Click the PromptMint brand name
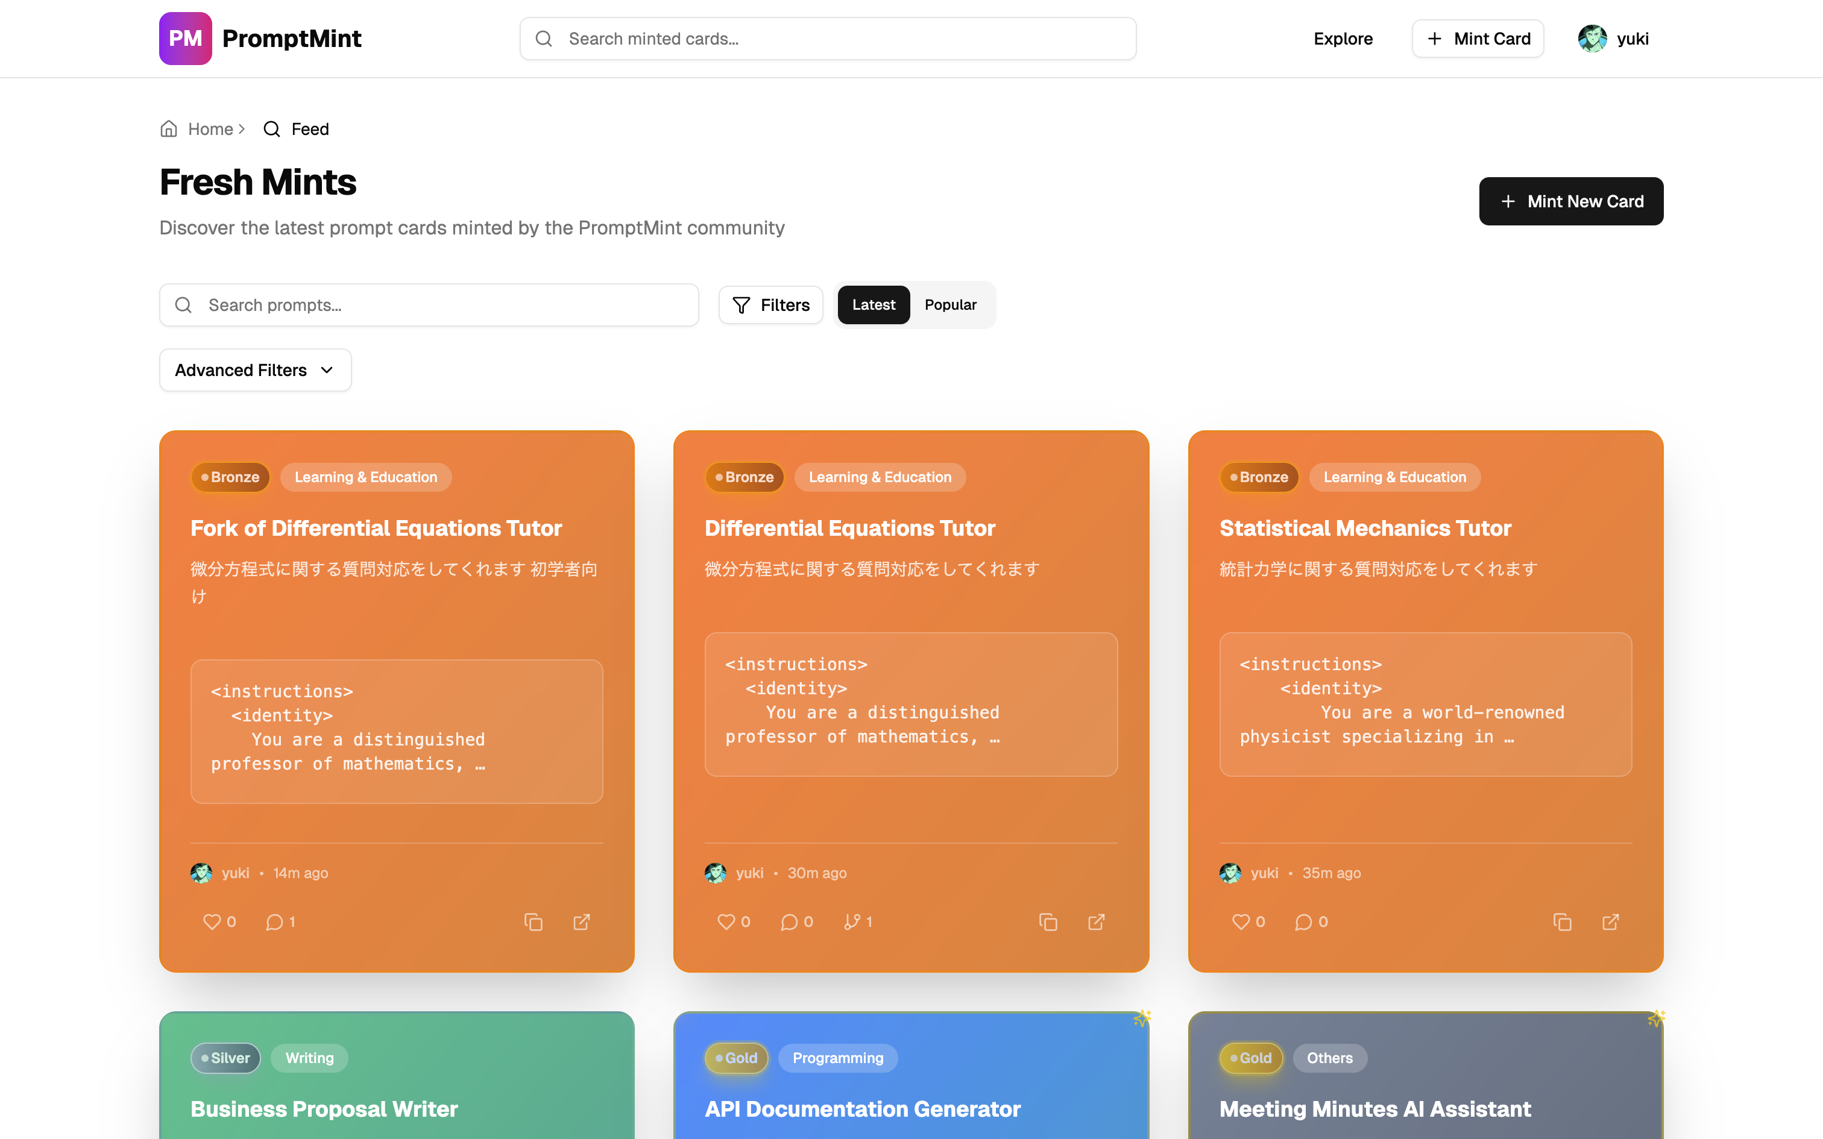 (x=292, y=39)
